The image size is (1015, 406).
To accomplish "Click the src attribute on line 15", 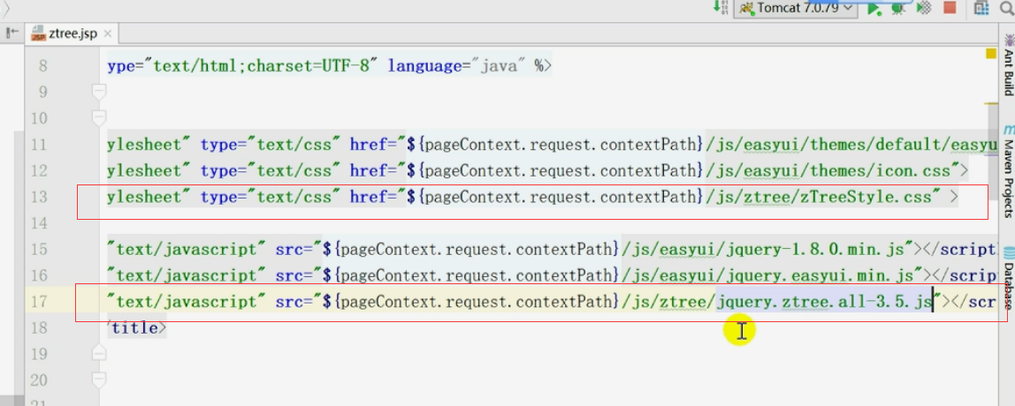I will (x=291, y=249).
